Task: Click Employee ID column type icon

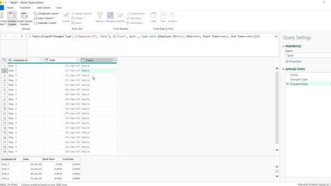Action: (x=10, y=60)
